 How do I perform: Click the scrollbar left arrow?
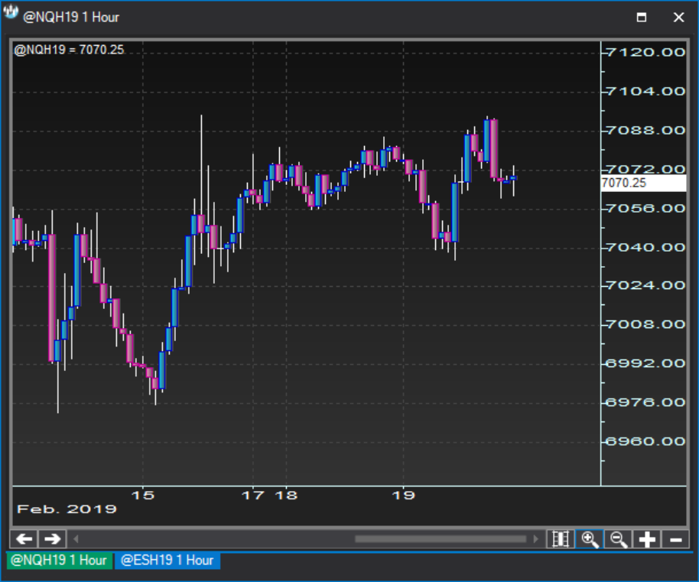click(76, 539)
